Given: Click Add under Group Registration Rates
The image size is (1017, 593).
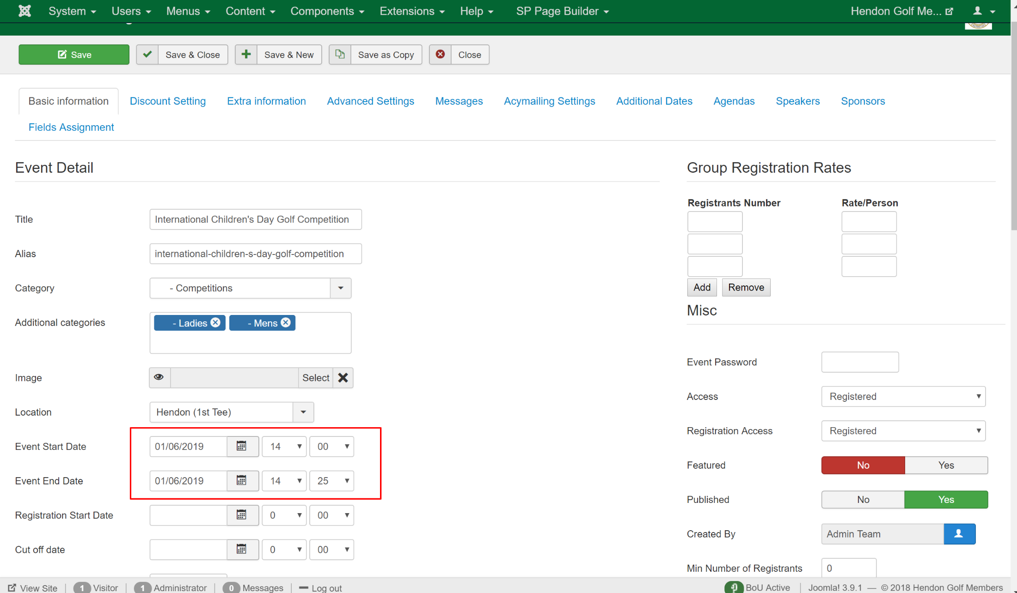Looking at the screenshot, I should tap(701, 287).
